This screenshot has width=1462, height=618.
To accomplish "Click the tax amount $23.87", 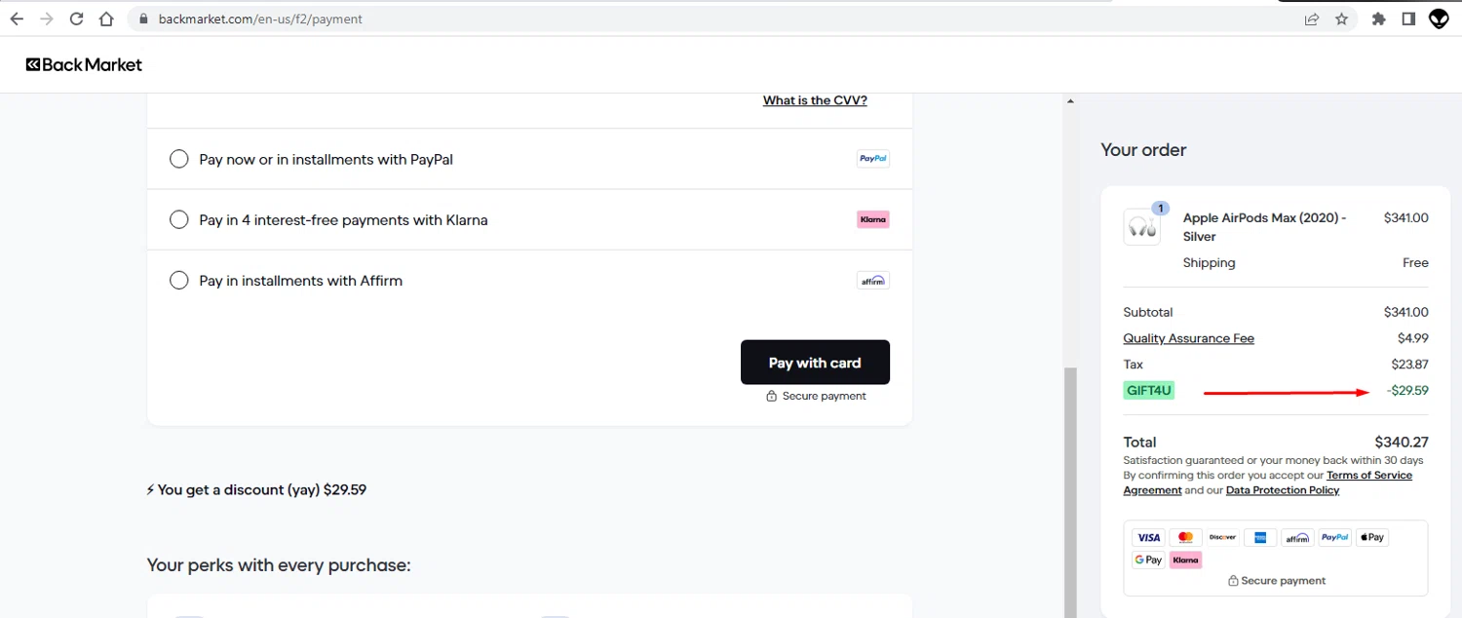I will tap(1410, 365).
